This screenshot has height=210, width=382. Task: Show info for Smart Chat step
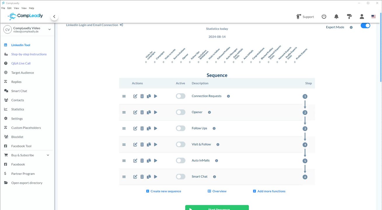click(x=214, y=177)
